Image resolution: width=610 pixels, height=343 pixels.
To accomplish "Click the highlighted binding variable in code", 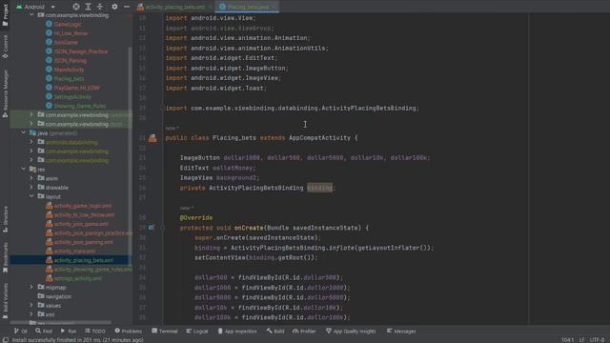I will (x=320, y=188).
